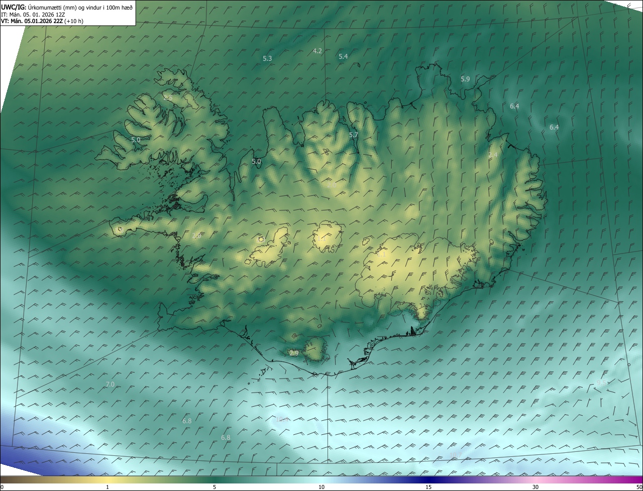Screen dimensions: 643x491
Task: Select the initial time line 'IT: Mán. 05. 01. 2026 12Z'
Action: (34, 15)
